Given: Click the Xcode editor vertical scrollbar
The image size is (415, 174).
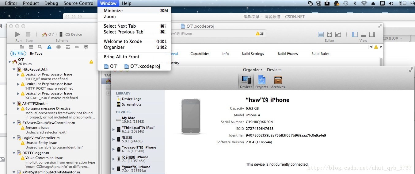Looking at the screenshot, I should tap(382, 62).
